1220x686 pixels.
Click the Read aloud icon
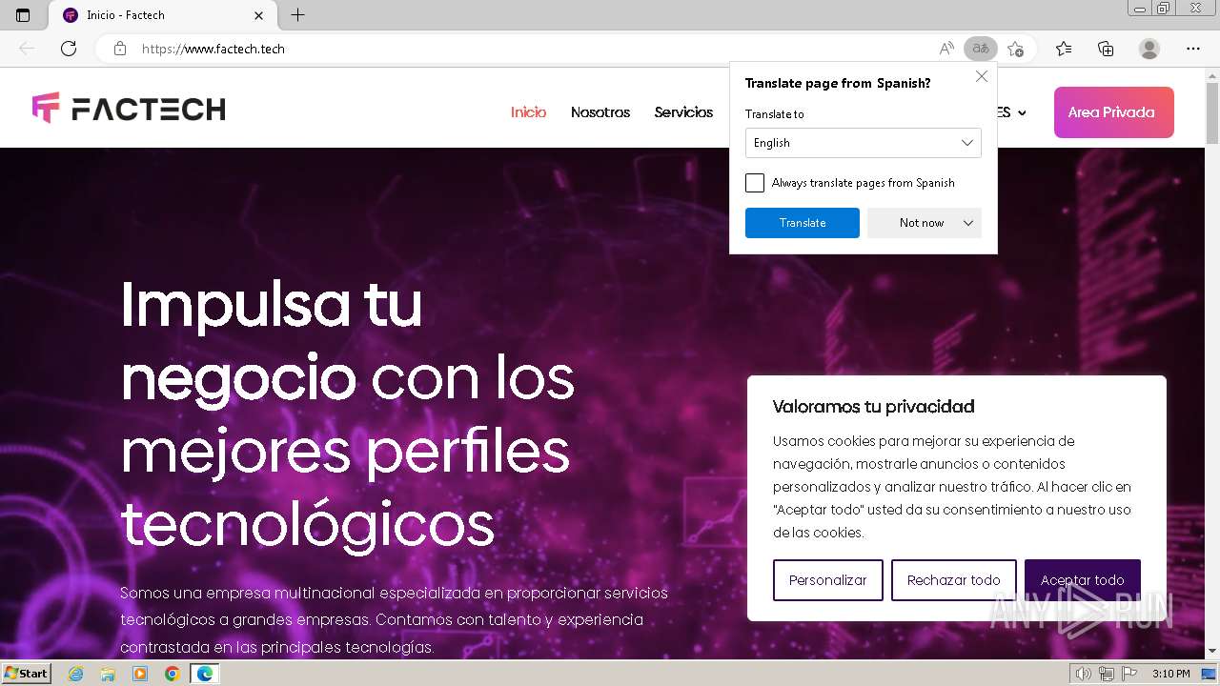(946, 49)
